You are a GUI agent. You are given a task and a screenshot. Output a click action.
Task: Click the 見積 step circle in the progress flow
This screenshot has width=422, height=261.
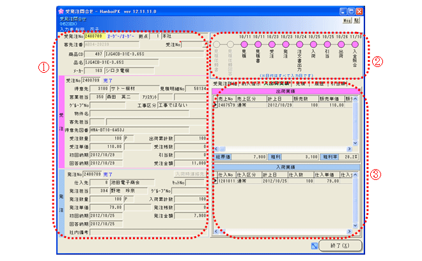pos(244,45)
